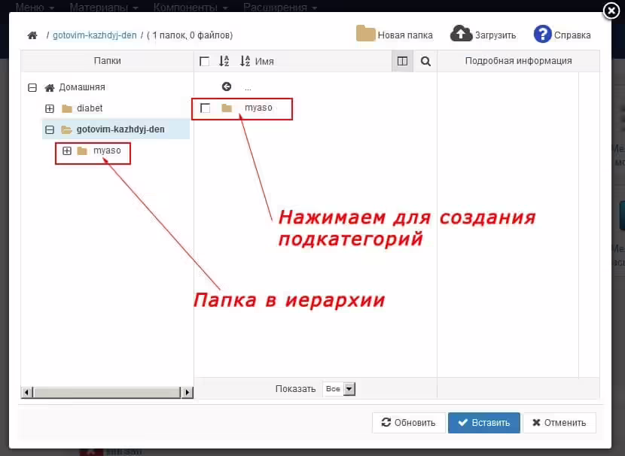This screenshot has width=625, height=456.
Task: Collapse the gotovim-kazhdyj-den tree node
Action: tap(50, 129)
